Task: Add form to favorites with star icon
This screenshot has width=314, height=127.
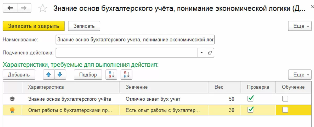Action: pos(42,8)
